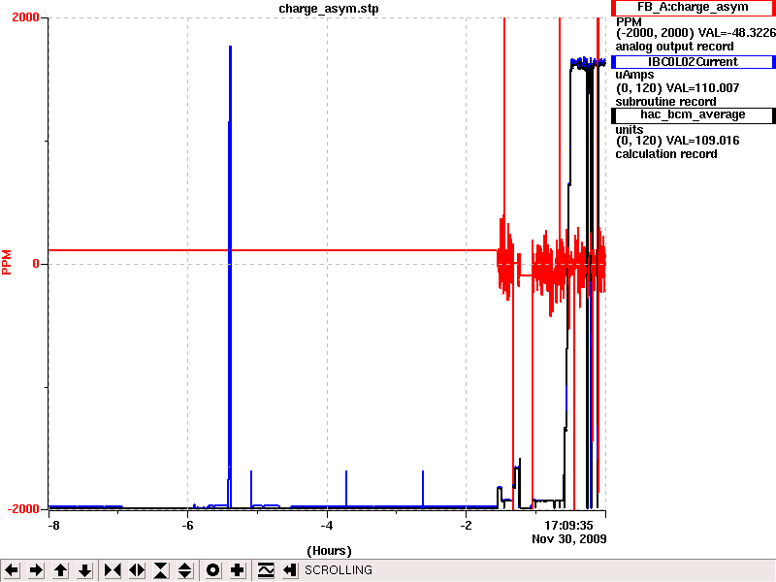The width and height of the screenshot is (776, 582).
Task: Click the -8 hour x-axis tick label
Action: pyautogui.click(x=53, y=525)
